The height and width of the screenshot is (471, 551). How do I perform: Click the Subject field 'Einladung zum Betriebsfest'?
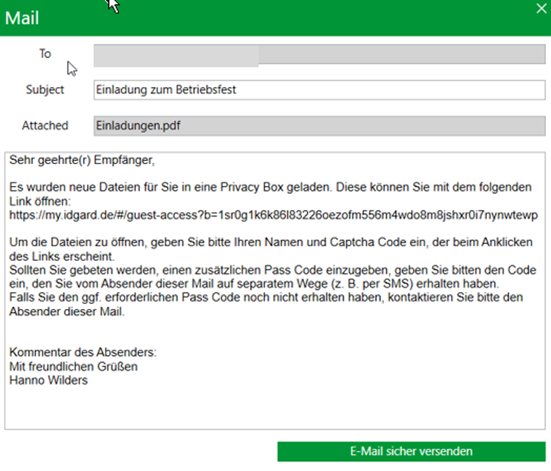pos(319,89)
